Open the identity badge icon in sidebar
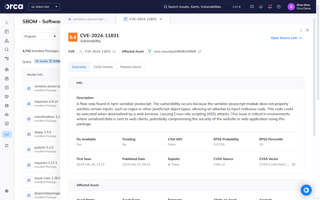This screenshot has width=320, height=200. 7,124
